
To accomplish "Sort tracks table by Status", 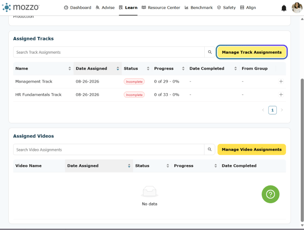I will click(x=137, y=68).
